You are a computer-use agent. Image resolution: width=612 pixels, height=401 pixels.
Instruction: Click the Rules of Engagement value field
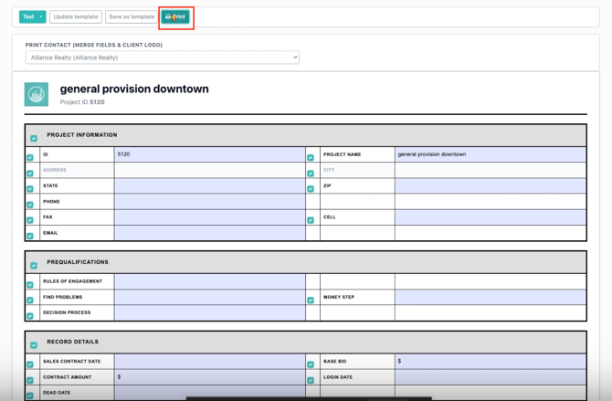coord(210,281)
